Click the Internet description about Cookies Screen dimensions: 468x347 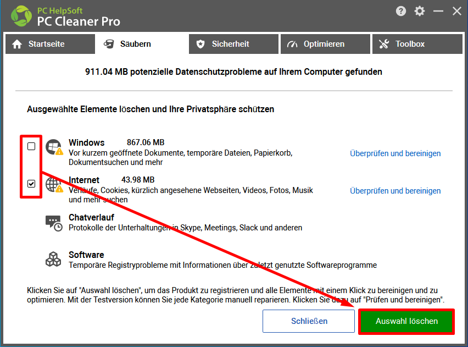coord(191,195)
